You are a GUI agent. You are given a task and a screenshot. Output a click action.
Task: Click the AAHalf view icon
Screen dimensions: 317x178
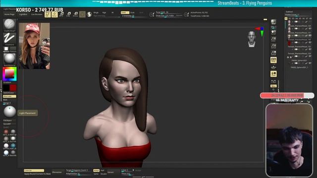(273, 53)
